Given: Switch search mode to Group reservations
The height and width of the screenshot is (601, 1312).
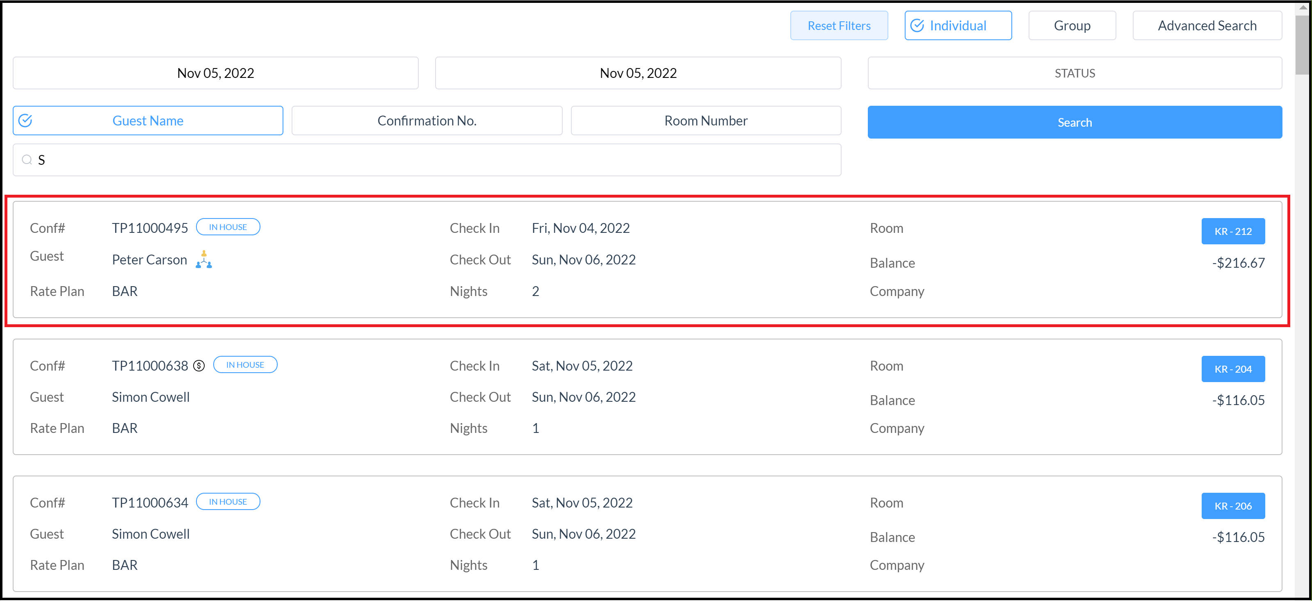Looking at the screenshot, I should [x=1072, y=25].
